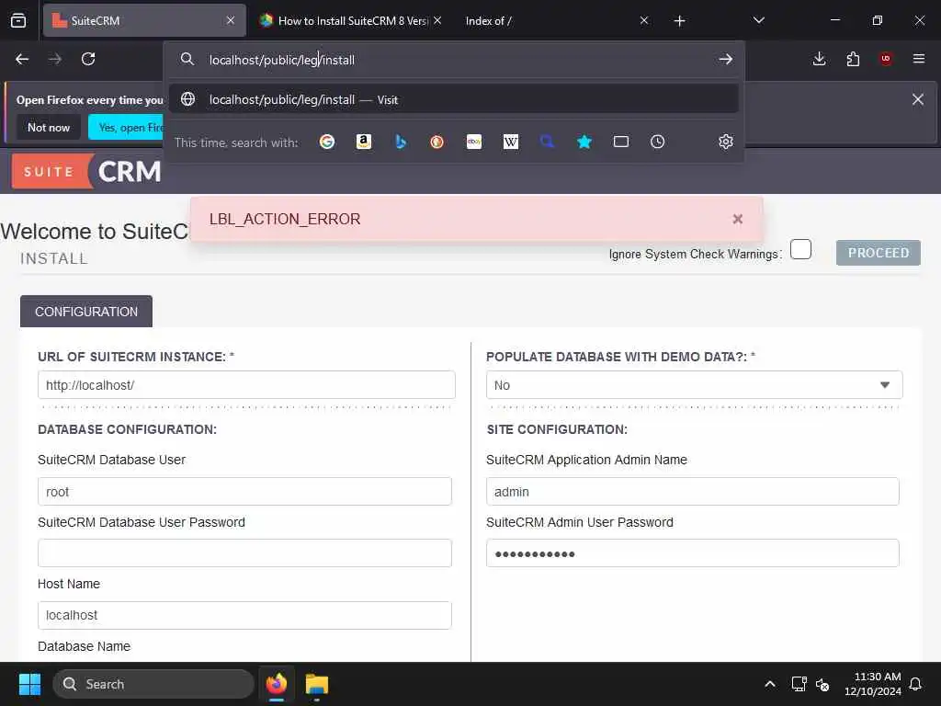Close the Index of / tab
Screen dimensions: 941x706
[644, 20]
